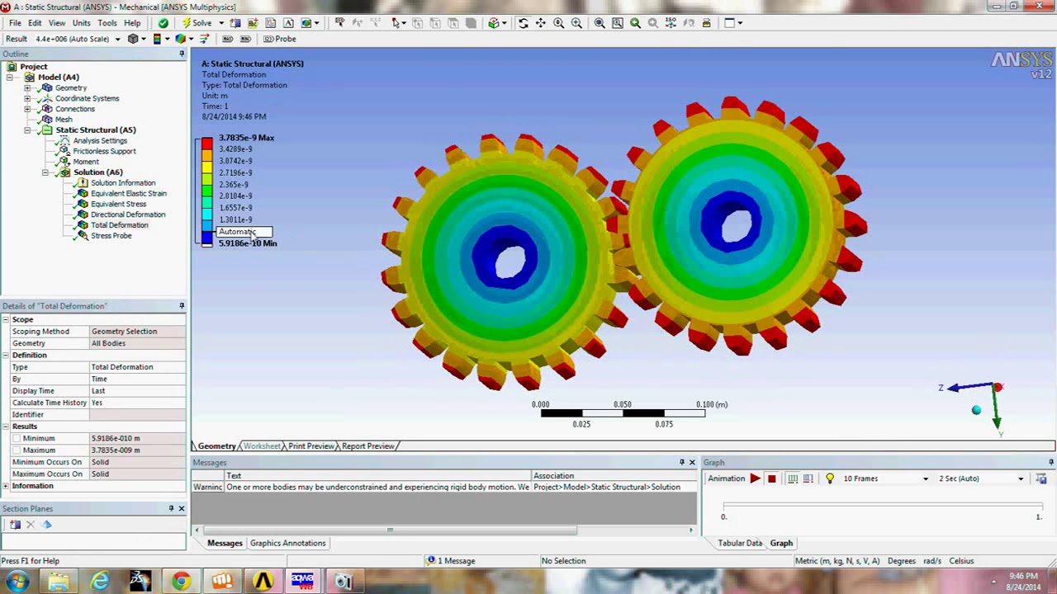Collapse the Results section in Details

click(6, 427)
